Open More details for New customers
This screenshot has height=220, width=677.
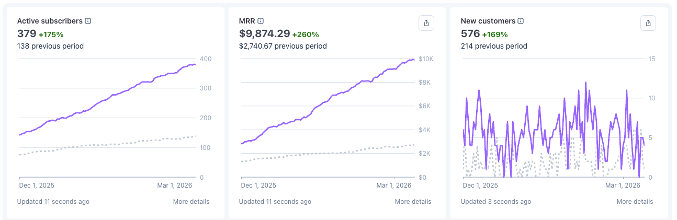coord(635,202)
